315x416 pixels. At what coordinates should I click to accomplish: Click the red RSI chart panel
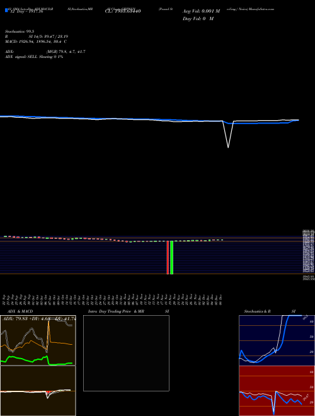coord(277,391)
